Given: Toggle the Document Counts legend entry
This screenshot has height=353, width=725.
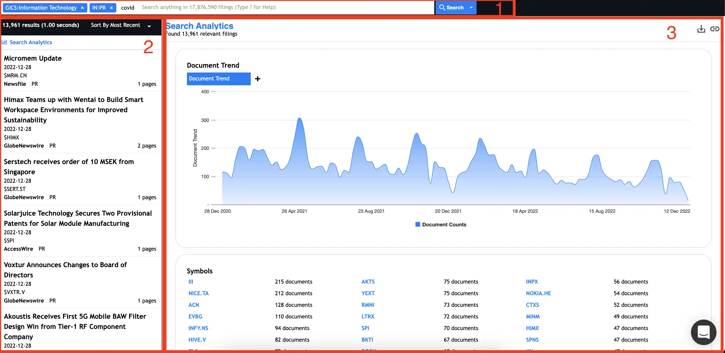Looking at the screenshot, I should (x=440, y=224).
